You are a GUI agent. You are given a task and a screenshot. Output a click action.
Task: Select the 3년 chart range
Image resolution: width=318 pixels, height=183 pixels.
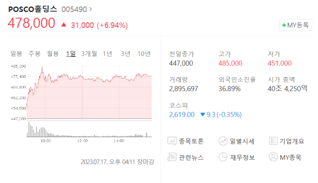click(125, 53)
